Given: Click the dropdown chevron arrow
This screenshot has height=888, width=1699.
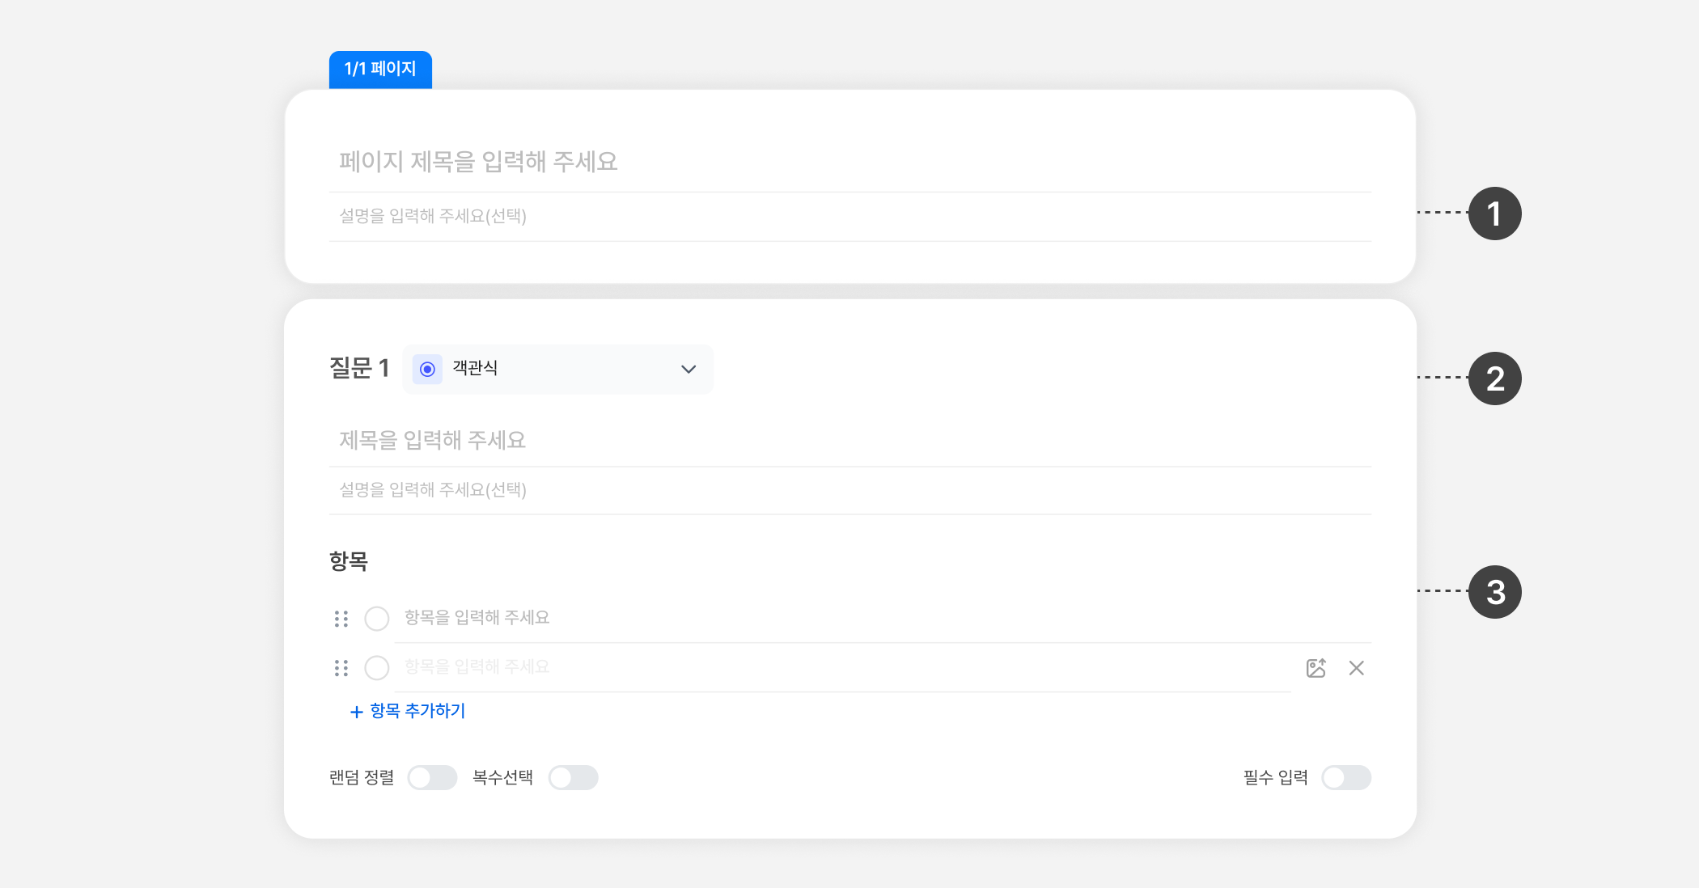Looking at the screenshot, I should click(x=688, y=370).
